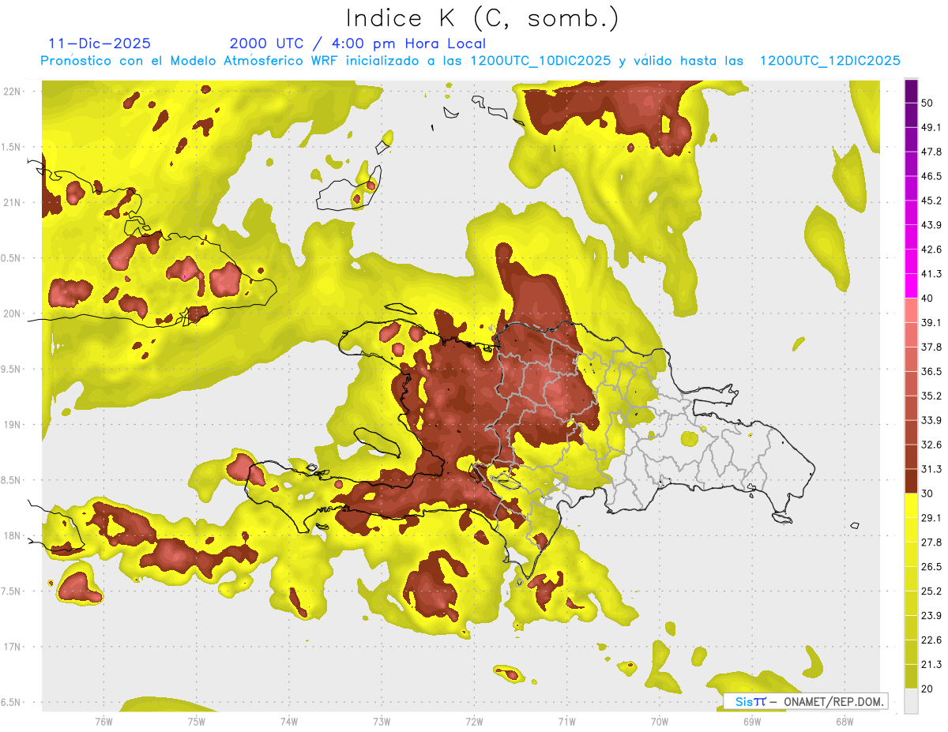Viewport: 948px width, 732px height.
Task: Click the dark purple colorbar segment above 50
Action: tap(911, 92)
